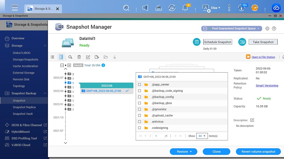Image resolution: width=284 pixels, height=159 pixels.
Task: Go to Disks/VJBOD in sidebar
Action: [x=21, y=53]
